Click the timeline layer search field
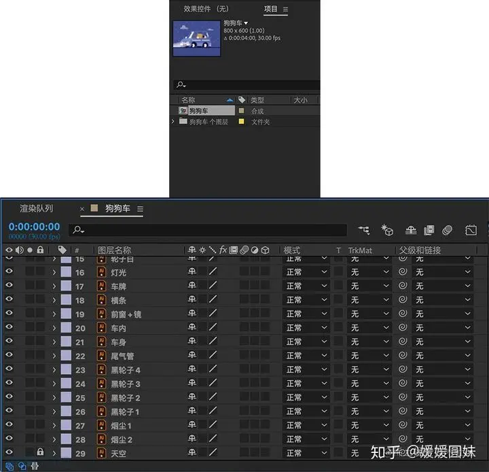489x472 pixels. pyautogui.click(x=208, y=231)
